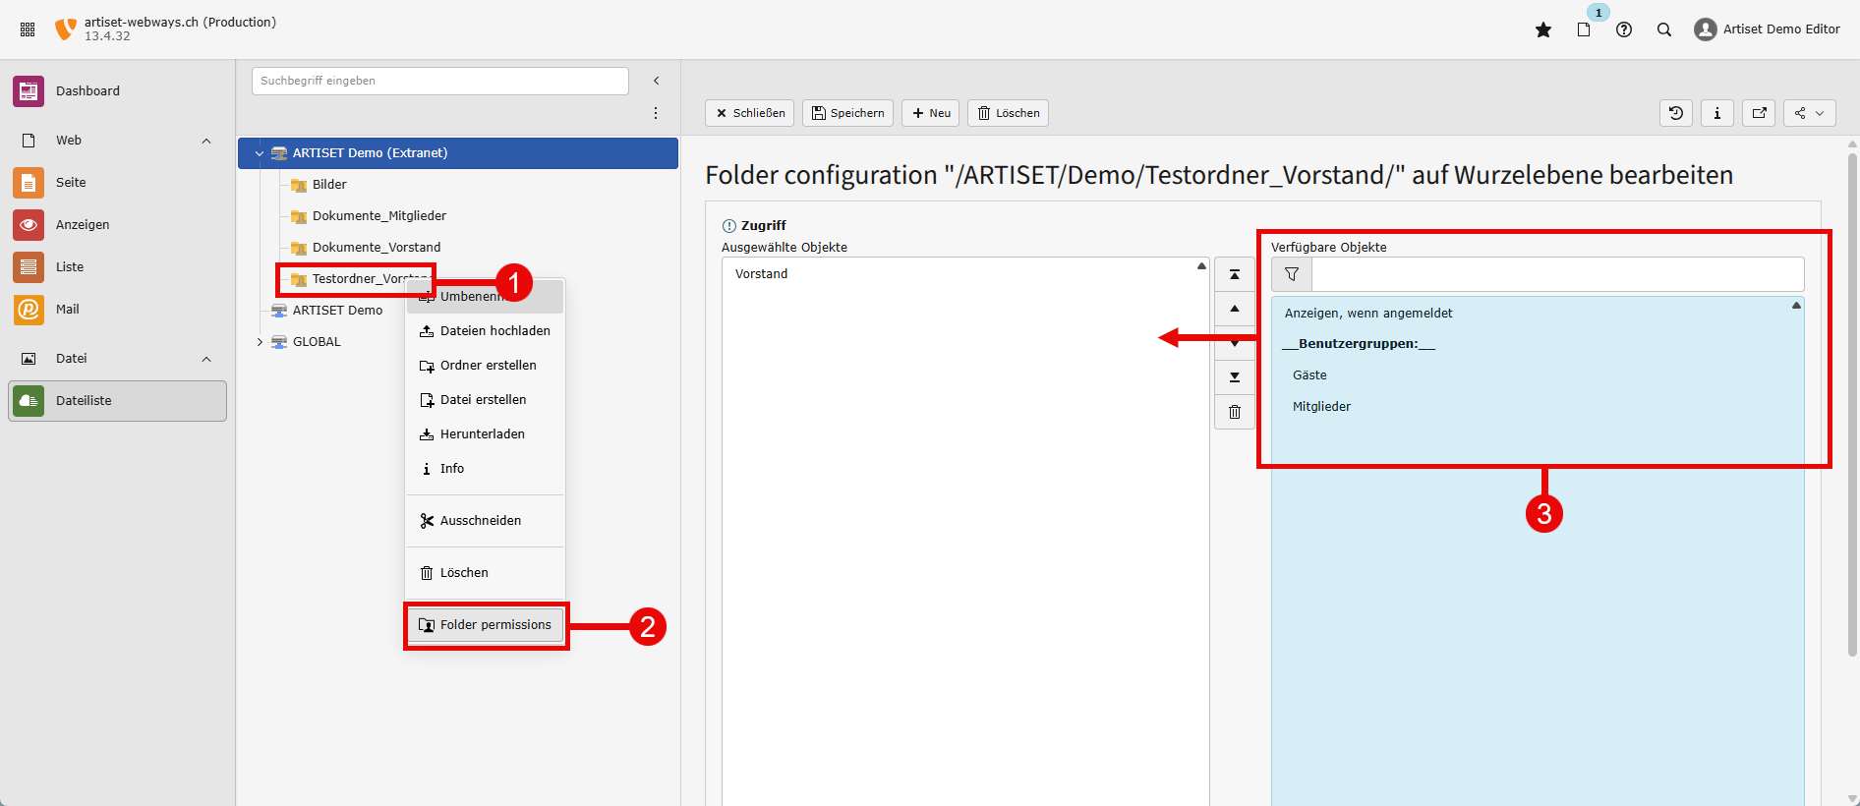1860x806 pixels.
Task: Select the Dokumente_Mitglieder folder
Action: (x=378, y=216)
